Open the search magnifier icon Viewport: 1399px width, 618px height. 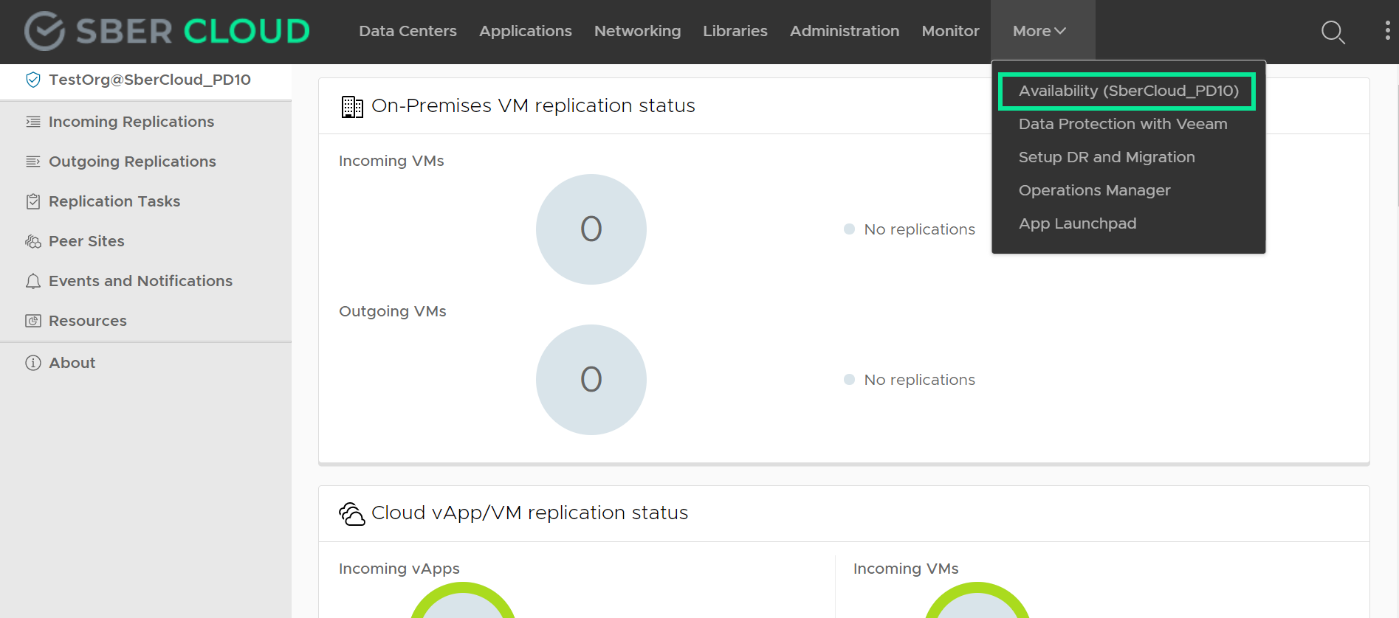1333,32
